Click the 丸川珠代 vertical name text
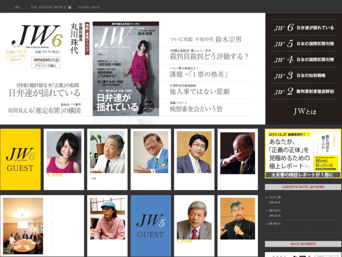342x257 pixels. coord(74,38)
